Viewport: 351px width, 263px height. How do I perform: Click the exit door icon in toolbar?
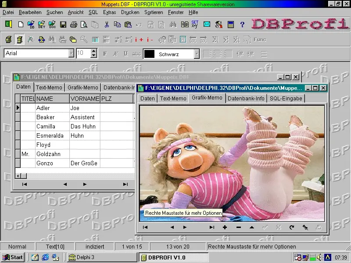pos(8,24)
